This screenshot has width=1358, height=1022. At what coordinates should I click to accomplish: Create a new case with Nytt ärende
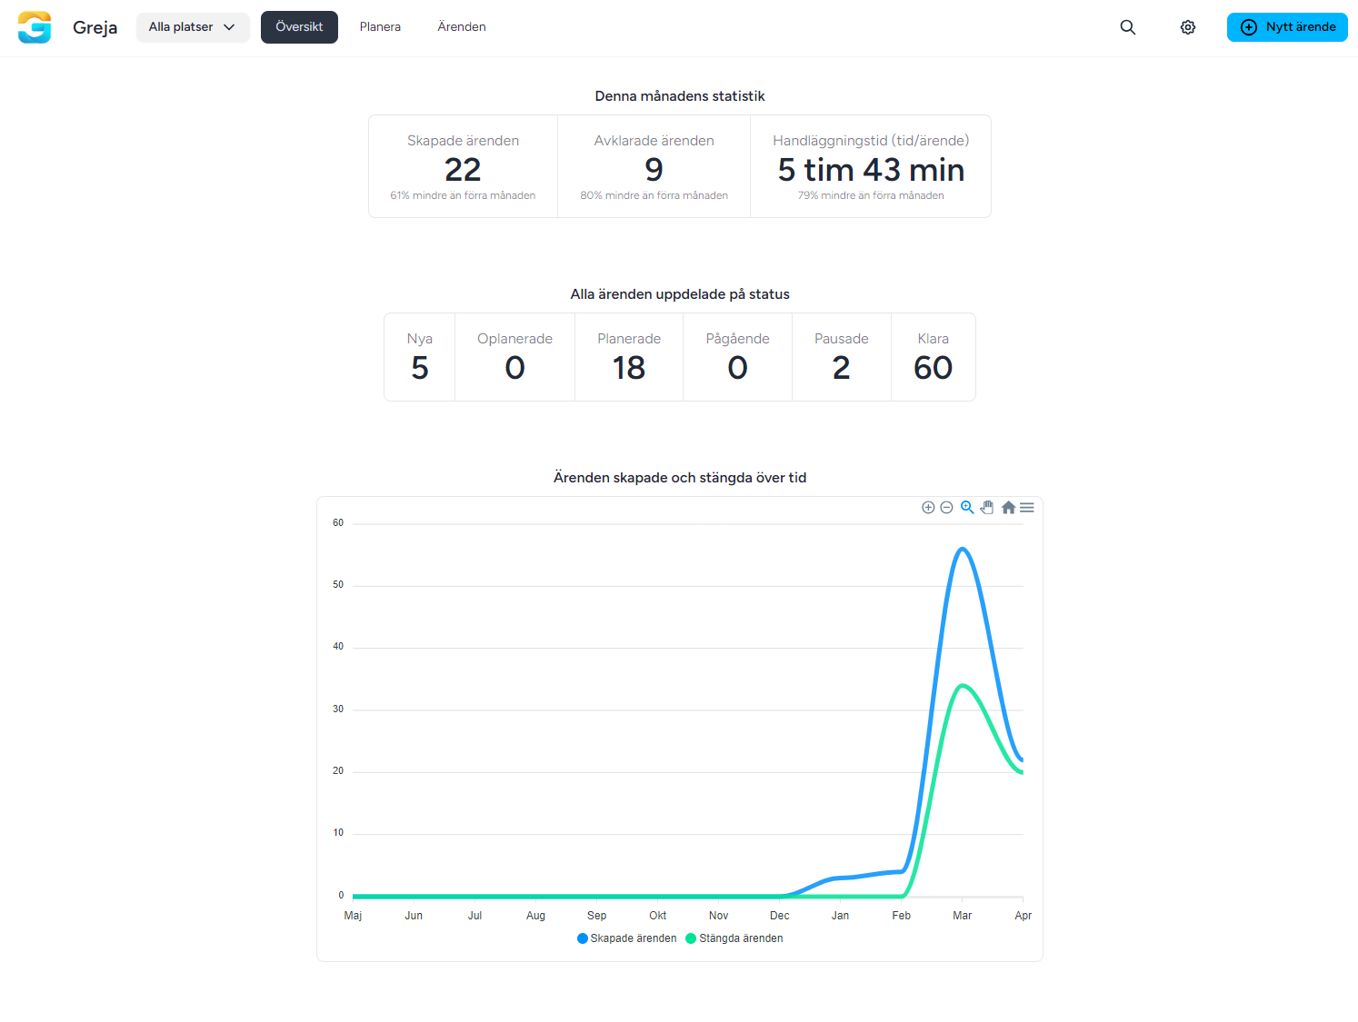click(x=1287, y=27)
